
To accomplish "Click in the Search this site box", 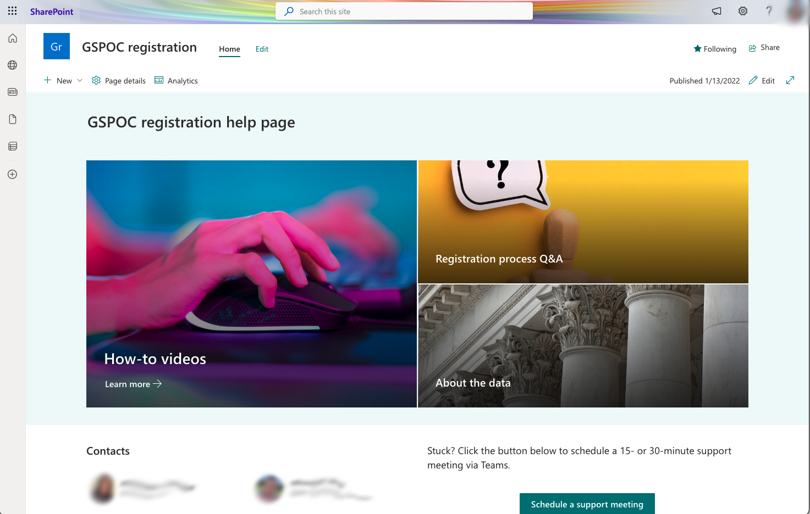I will (404, 12).
